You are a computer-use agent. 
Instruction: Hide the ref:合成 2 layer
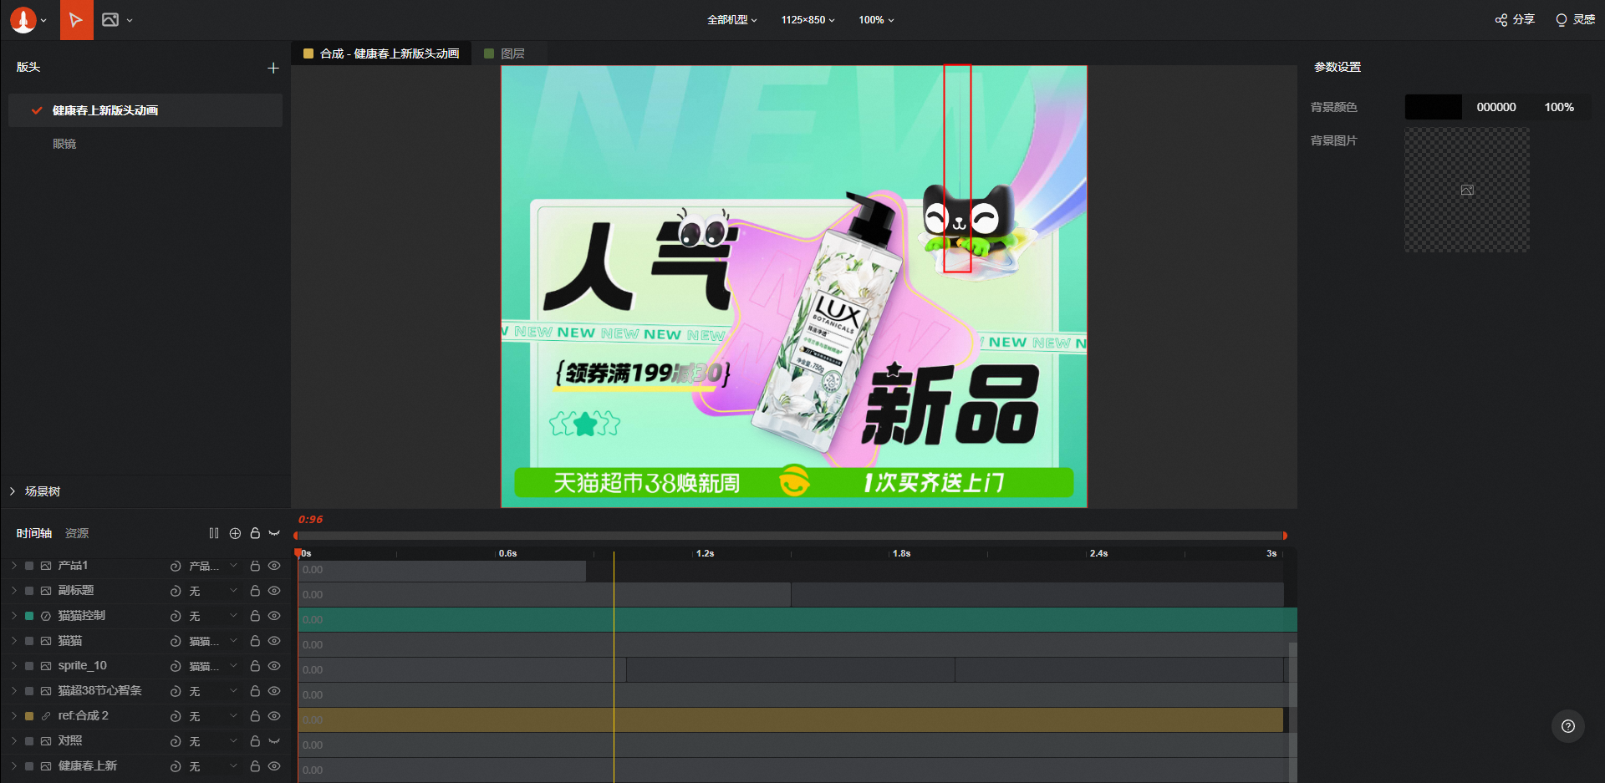274,716
